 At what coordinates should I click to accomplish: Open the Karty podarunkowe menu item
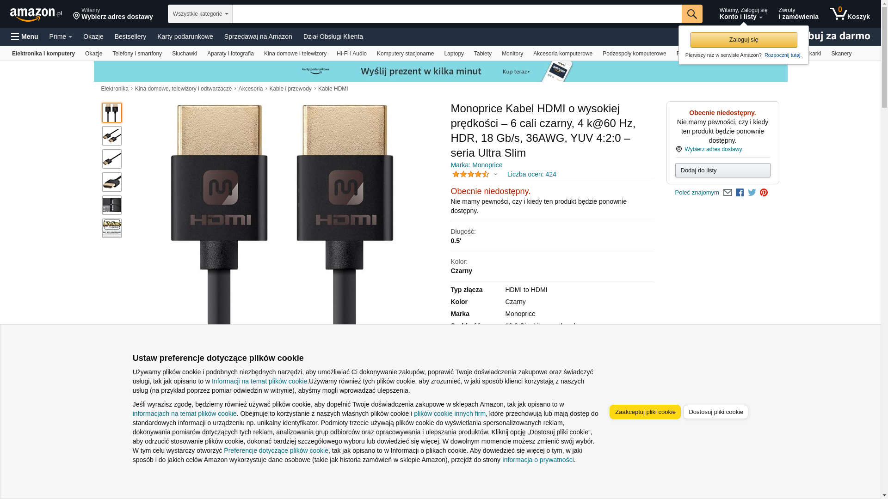tap(185, 37)
